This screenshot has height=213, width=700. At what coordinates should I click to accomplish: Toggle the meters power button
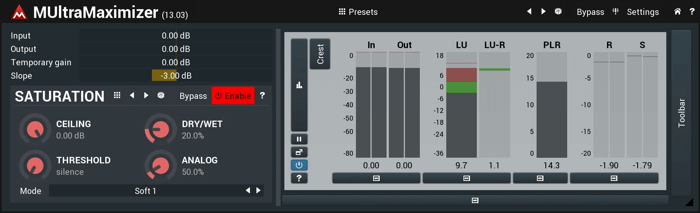pyautogui.click(x=299, y=165)
